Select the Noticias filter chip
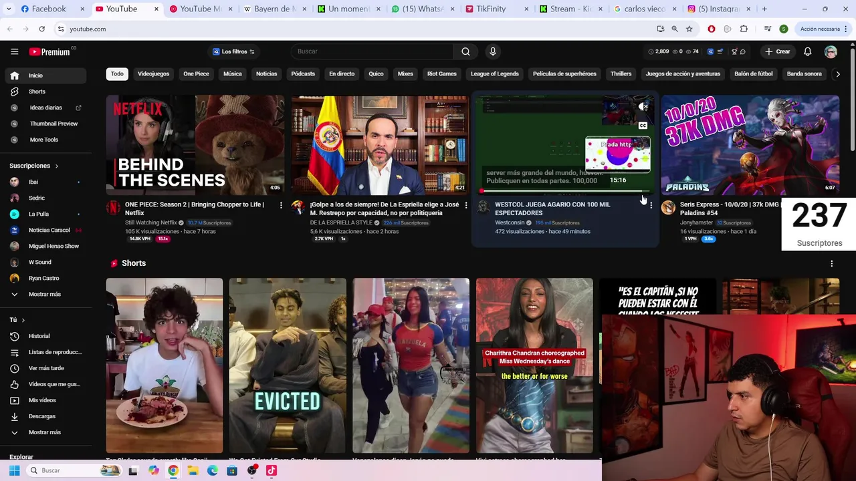The image size is (856, 481). pos(266,73)
